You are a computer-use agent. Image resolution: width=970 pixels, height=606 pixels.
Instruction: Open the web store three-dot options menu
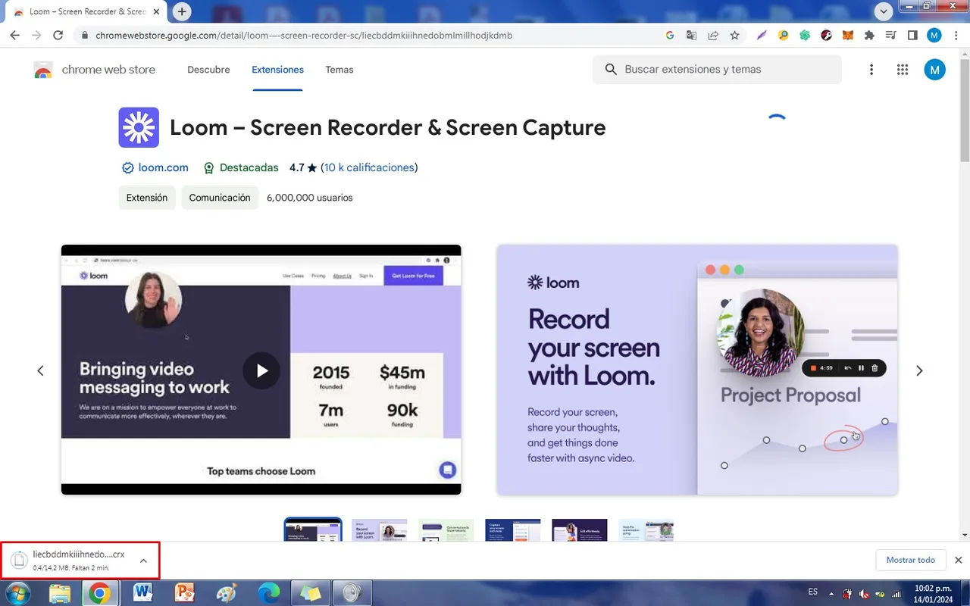tap(871, 70)
